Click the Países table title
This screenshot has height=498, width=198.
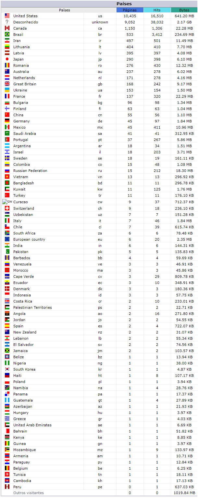tap(124, 4)
